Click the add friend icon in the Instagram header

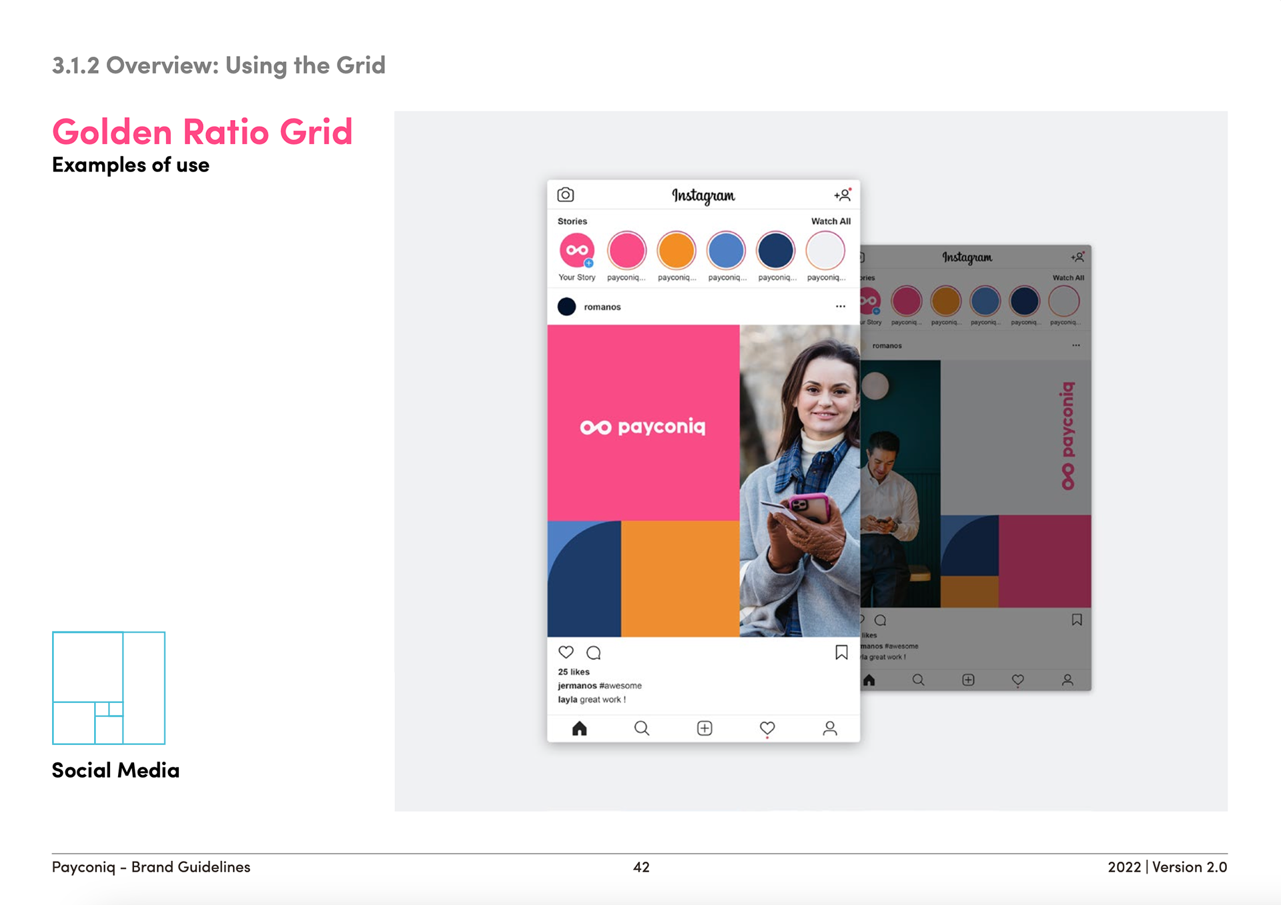tap(842, 195)
